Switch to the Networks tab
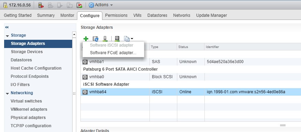301x132 pixels. (x=182, y=15)
